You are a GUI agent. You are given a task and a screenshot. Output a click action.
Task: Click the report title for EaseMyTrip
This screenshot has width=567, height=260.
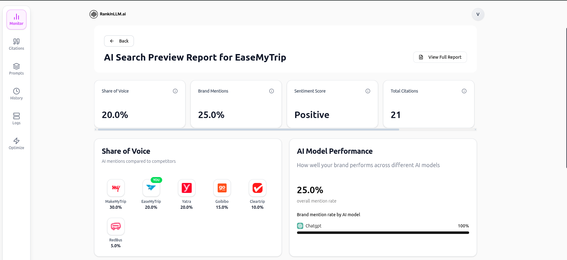195,57
